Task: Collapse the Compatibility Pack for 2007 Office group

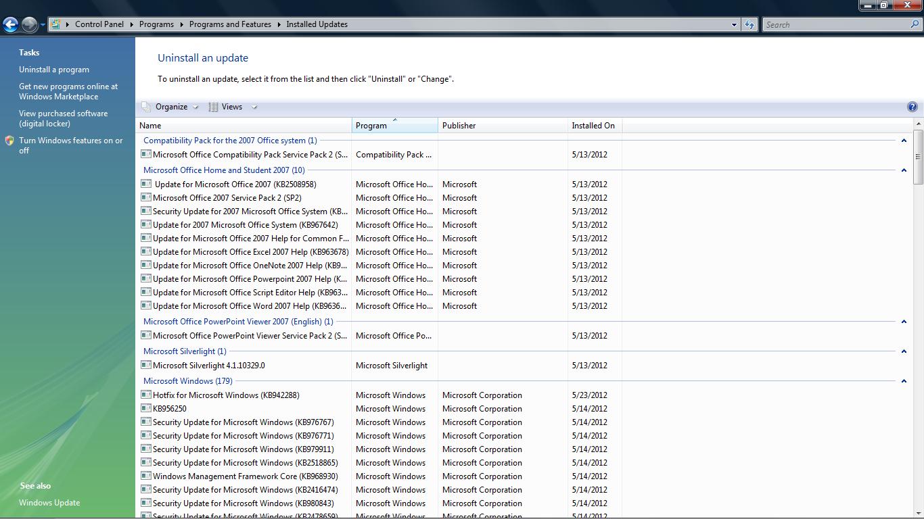Action: [904, 141]
